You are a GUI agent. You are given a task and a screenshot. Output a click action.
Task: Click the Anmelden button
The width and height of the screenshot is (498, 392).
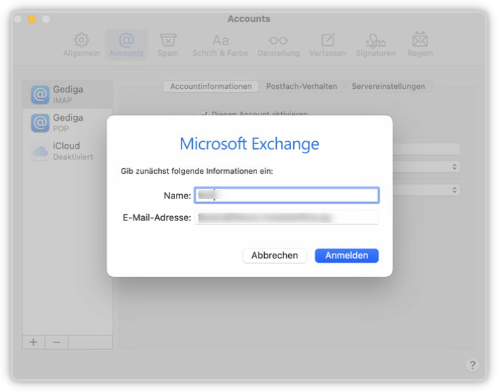[347, 256]
